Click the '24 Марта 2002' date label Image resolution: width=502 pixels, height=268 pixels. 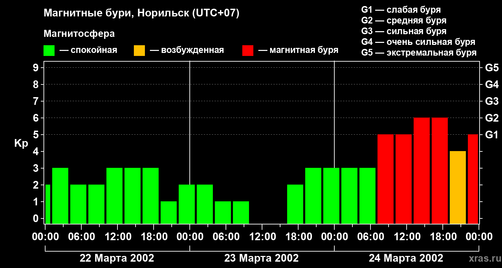406,258
